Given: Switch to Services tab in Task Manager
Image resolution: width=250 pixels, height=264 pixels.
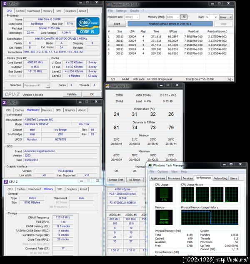Looking at the screenshot, I should click(x=187, y=179).
